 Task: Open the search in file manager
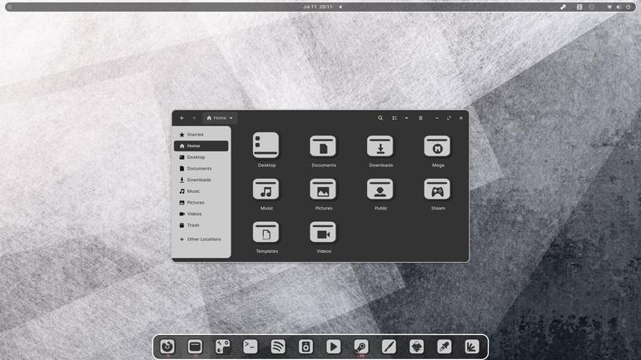[x=380, y=118]
